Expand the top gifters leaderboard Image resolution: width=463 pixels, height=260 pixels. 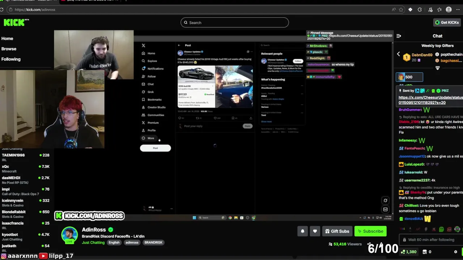coord(438,68)
